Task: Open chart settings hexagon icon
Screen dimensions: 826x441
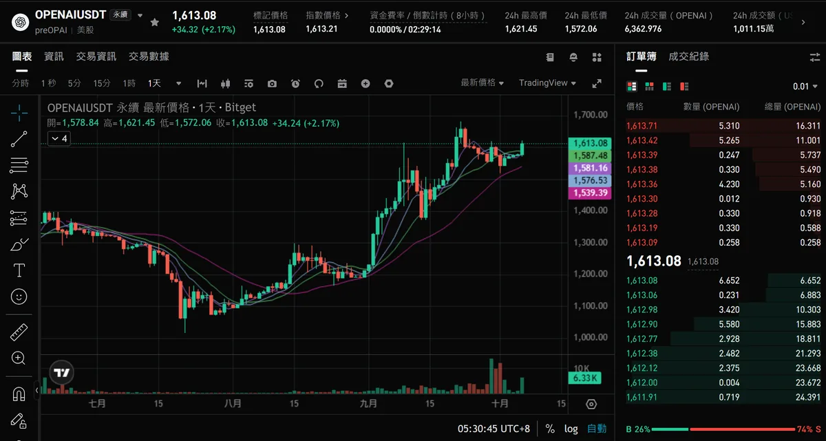Action: (x=389, y=83)
